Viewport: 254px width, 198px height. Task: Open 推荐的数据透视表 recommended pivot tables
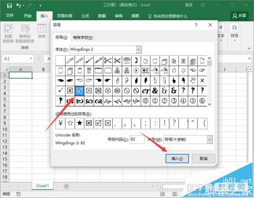pos(25,33)
